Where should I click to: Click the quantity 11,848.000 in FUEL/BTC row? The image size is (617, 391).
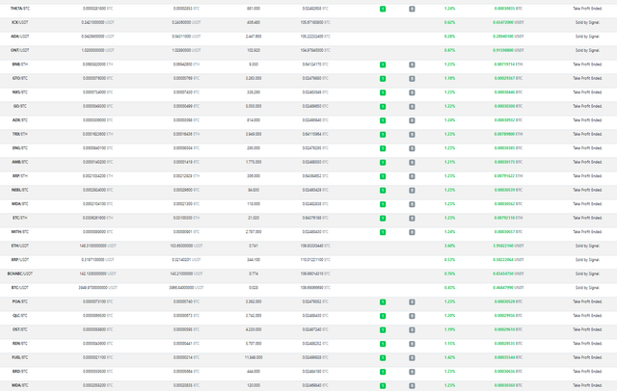(254, 357)
